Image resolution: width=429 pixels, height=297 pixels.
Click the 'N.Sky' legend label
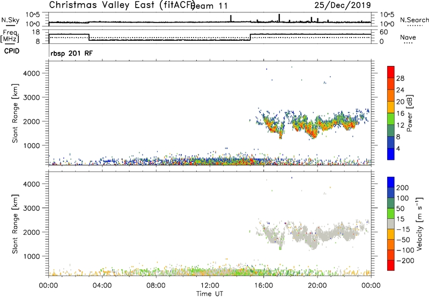coord(10,20)
